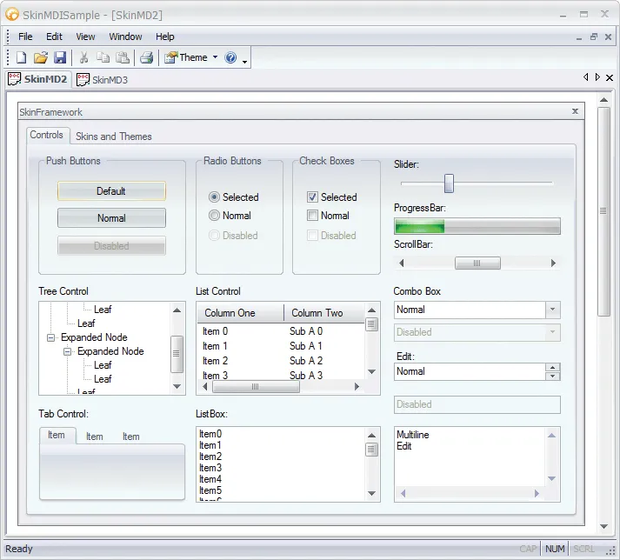Select second Item tab in Tab Control
The width and height of the screenshot is (620, 560).
point(95,437)
